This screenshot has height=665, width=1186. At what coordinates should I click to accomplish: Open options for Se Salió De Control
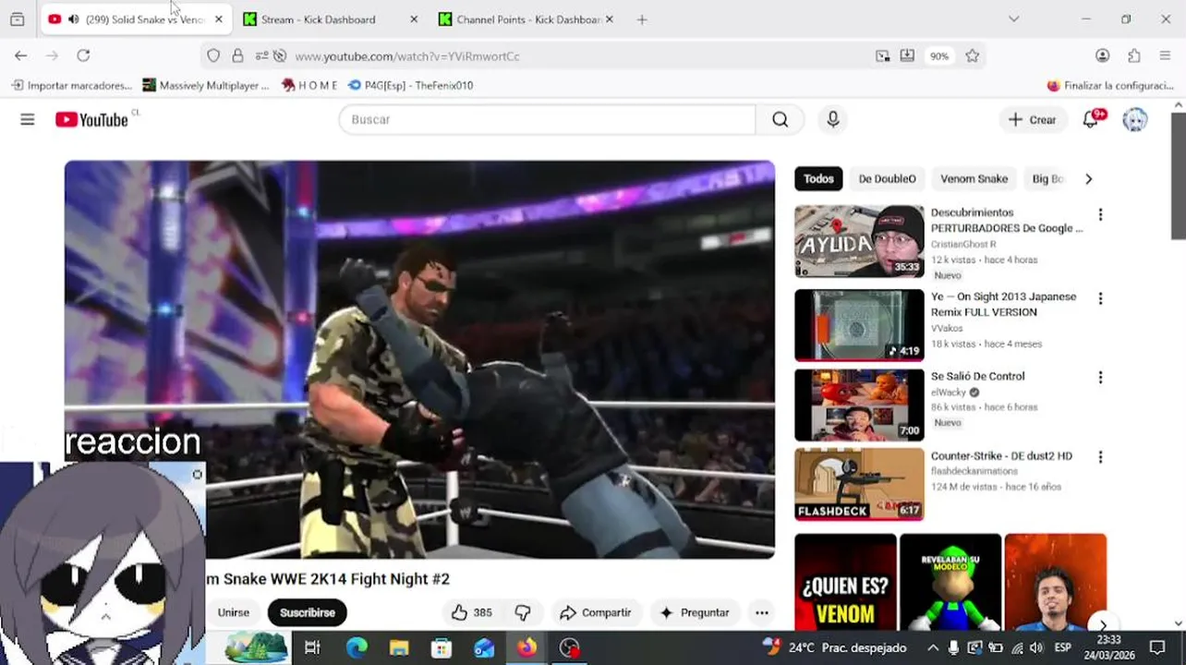click(x=1100, y=378)
